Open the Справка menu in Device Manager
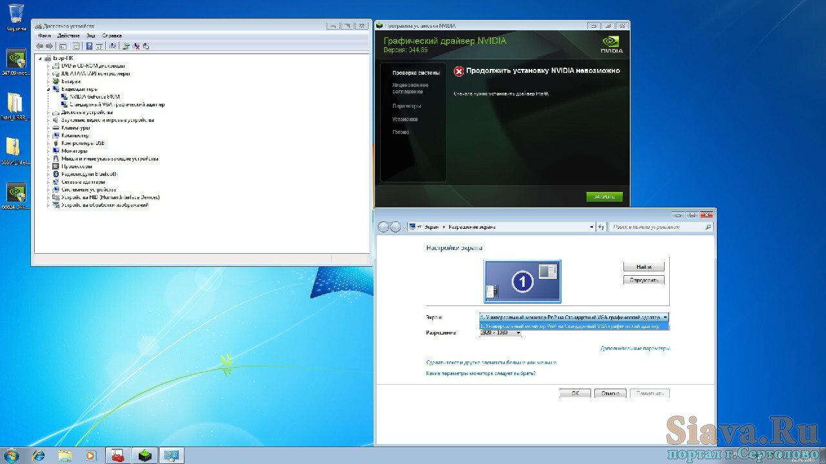 click(x=112, y=35)
